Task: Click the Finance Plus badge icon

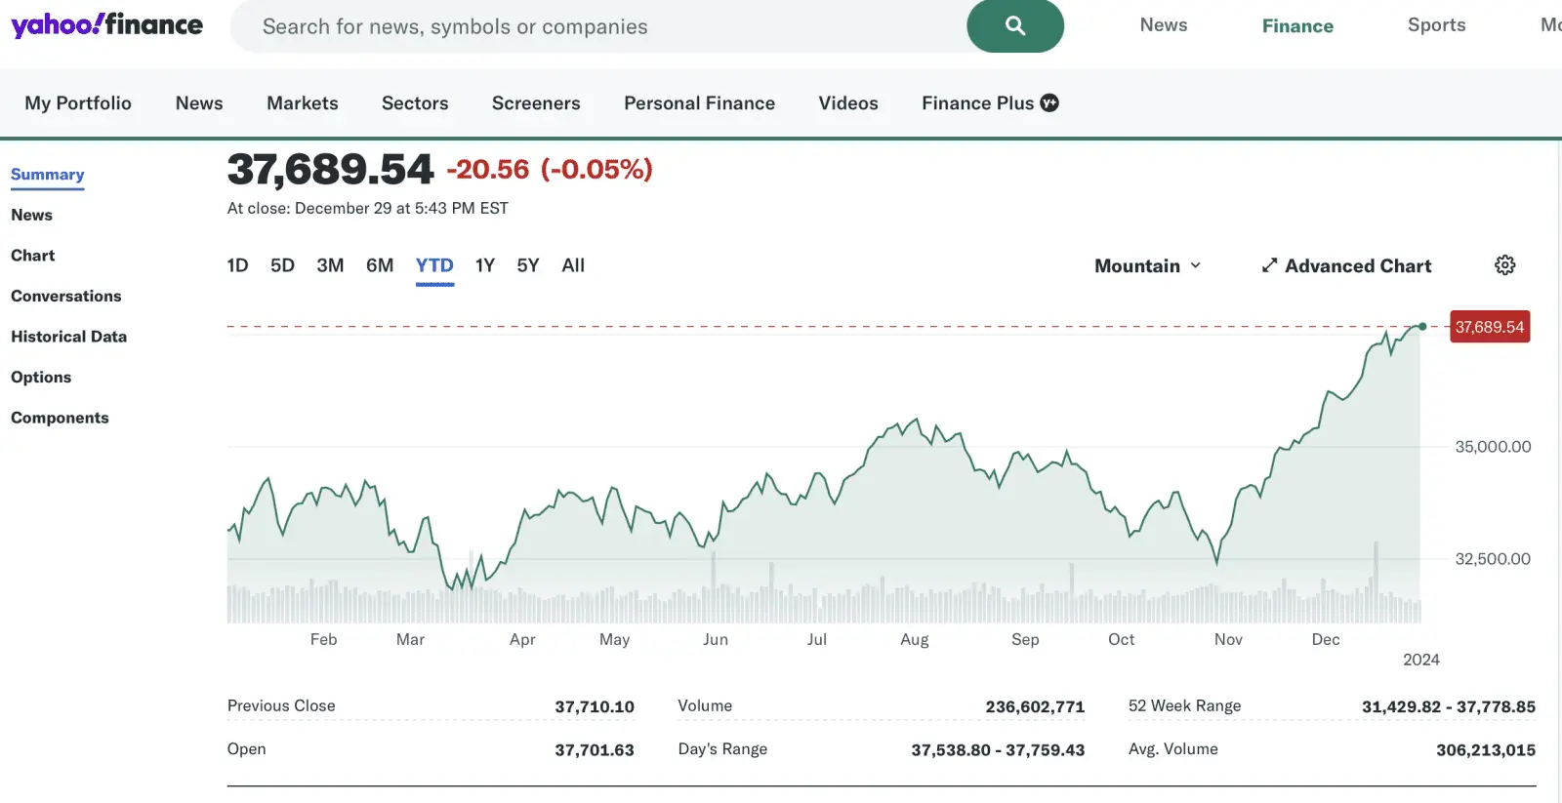Action: [x=1049, y=103]
